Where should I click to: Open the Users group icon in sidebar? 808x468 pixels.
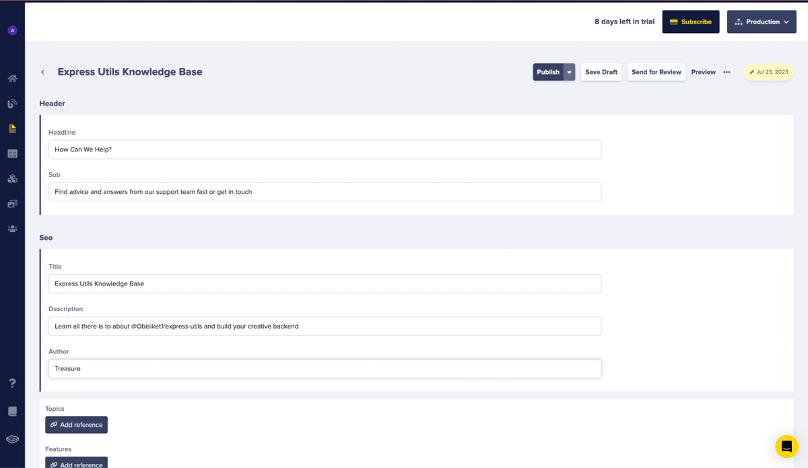click(12, 229)
